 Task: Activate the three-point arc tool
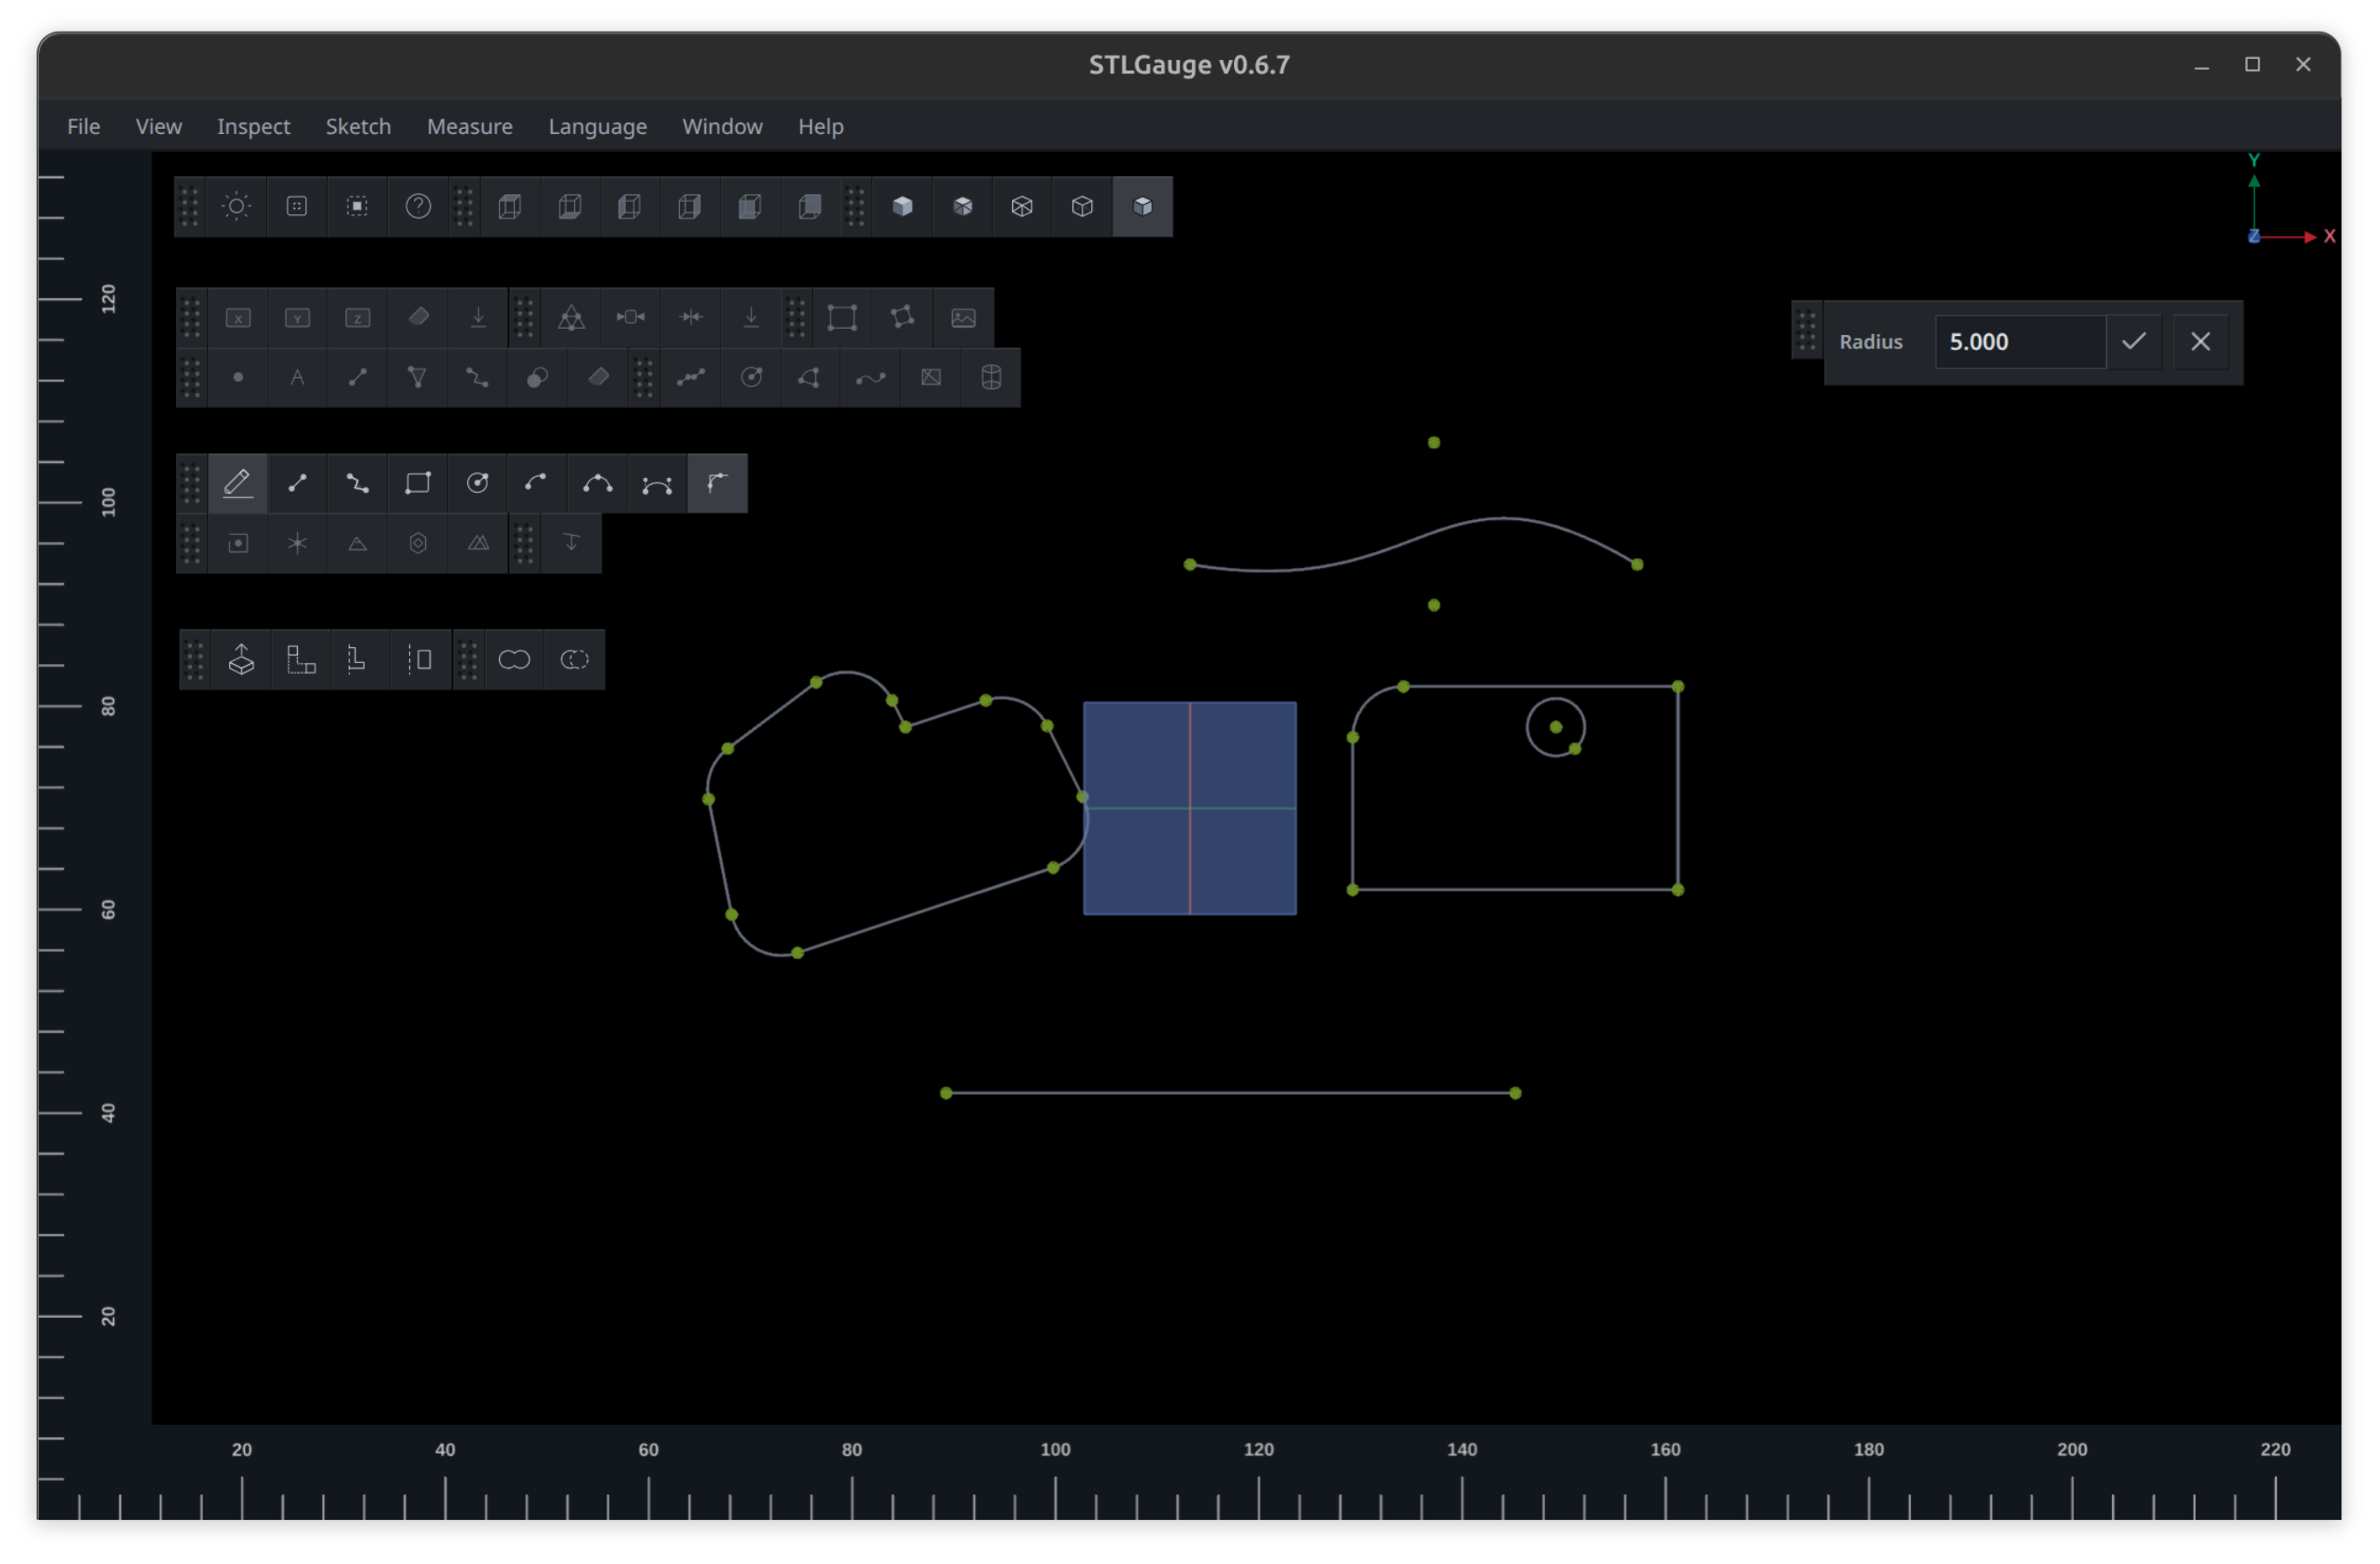coord(598,483)
